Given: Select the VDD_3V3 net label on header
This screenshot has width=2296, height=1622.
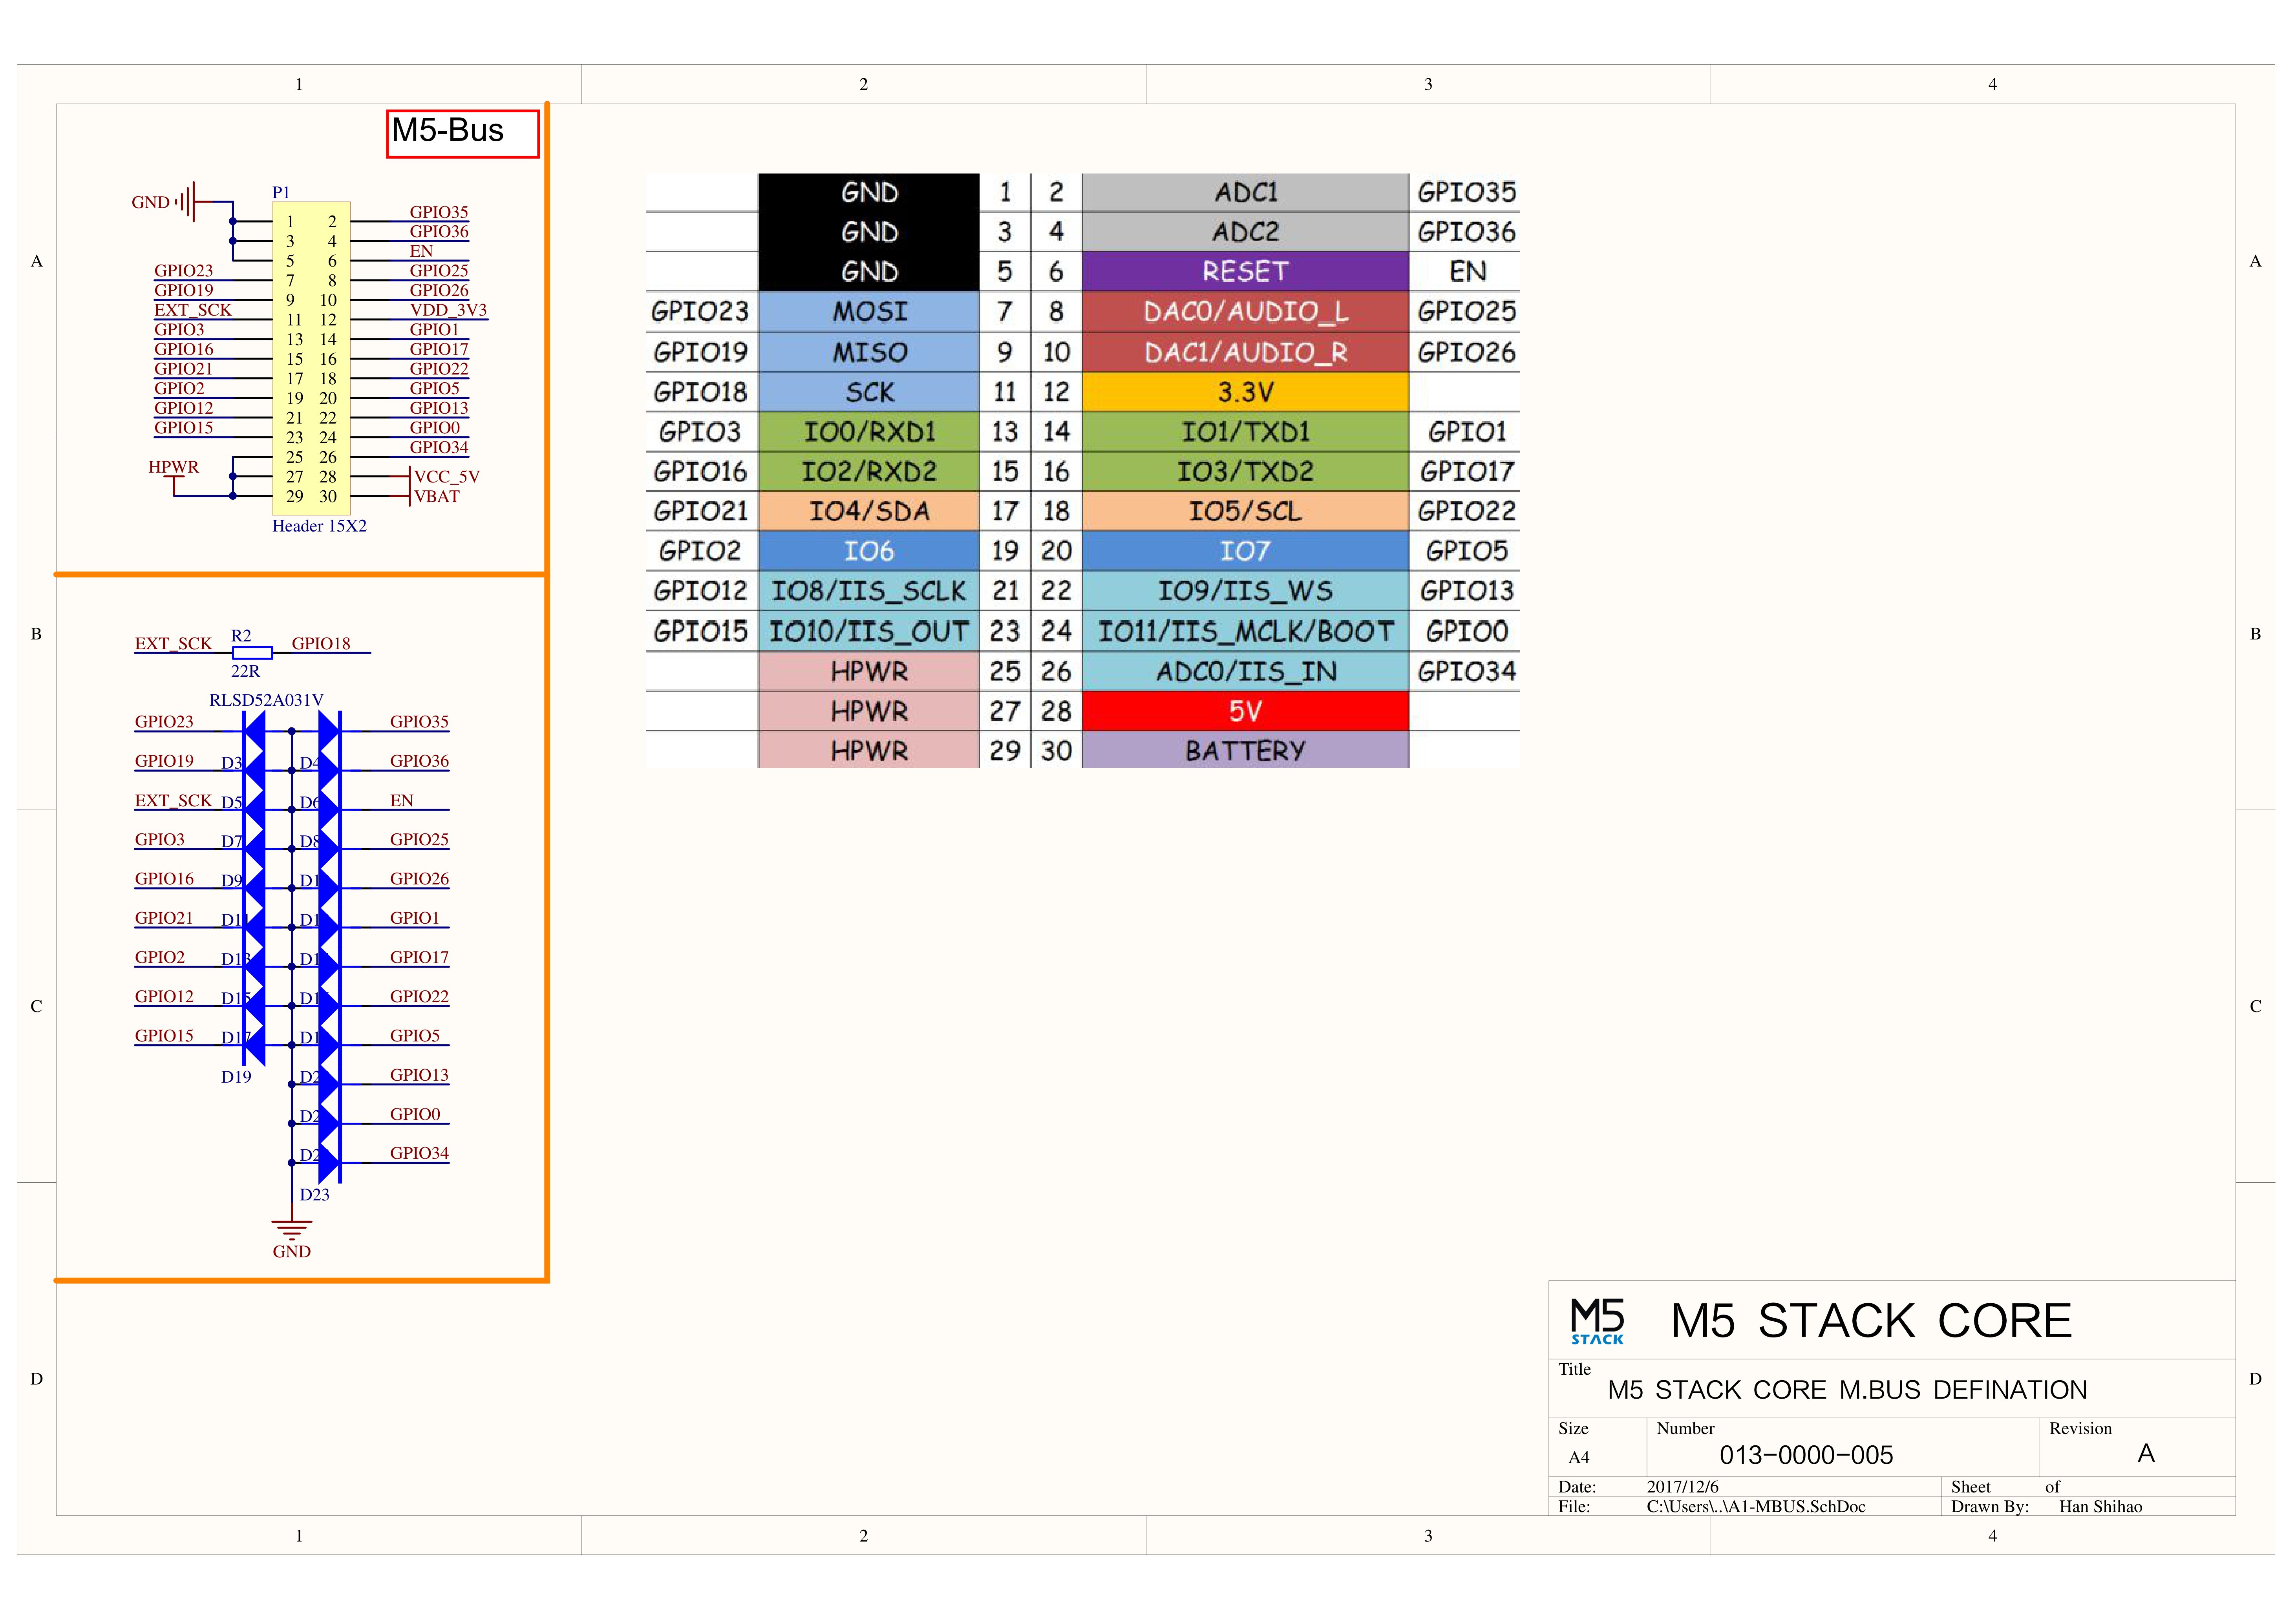Looking at the screenshot, I should [x=448, y=310].
